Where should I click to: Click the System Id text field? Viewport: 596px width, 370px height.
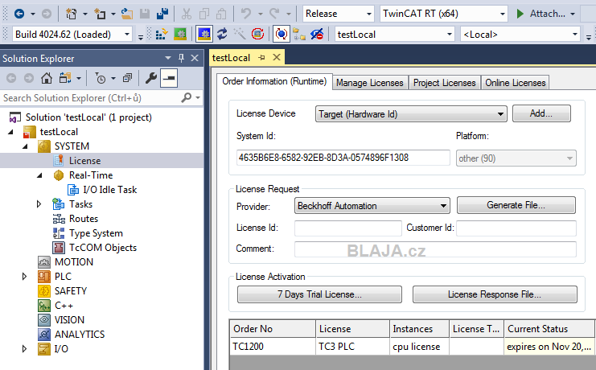coord(343,158)
